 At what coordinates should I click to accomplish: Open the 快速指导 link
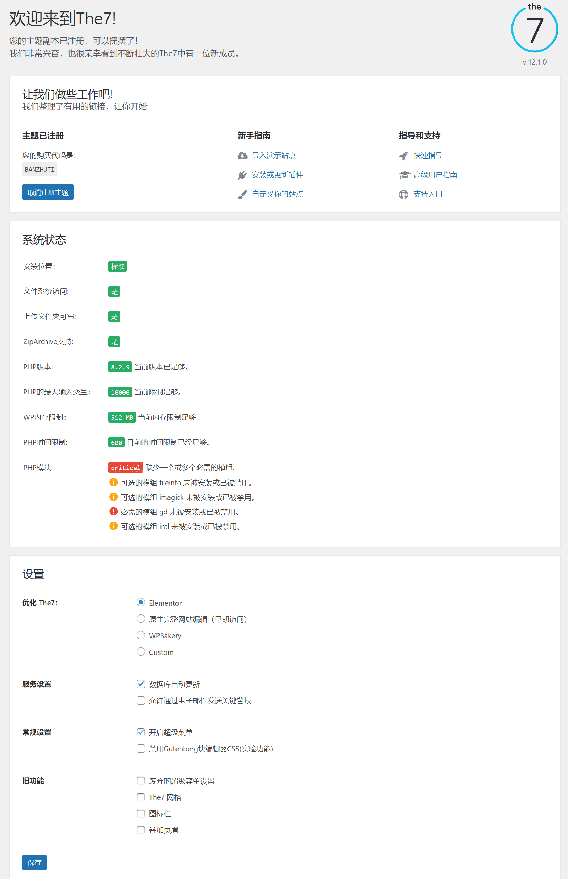(428, 155)
